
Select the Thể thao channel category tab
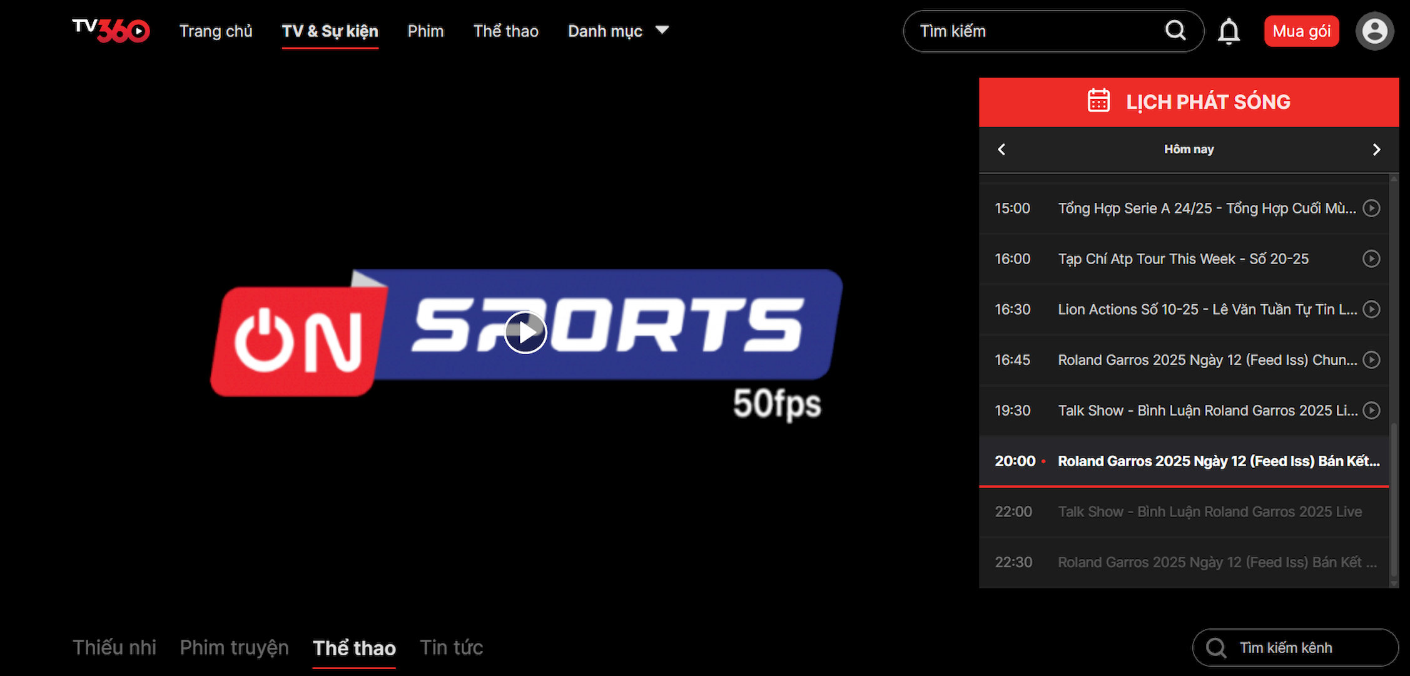click(354, 648)
